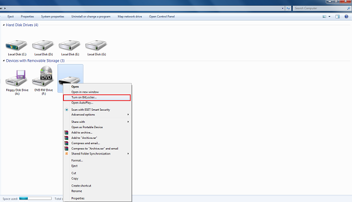Viewport: 352px width, 202px height.
Task: Click Shared Folder Synchronization icon
Action: coord(66,153)
